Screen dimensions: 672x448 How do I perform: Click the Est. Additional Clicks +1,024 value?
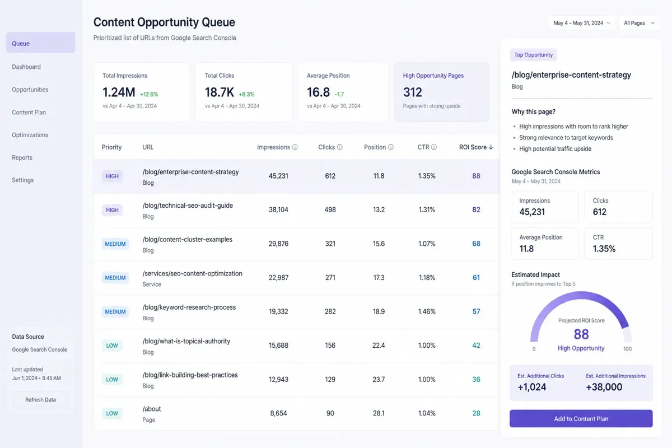[x=532, y=387]
